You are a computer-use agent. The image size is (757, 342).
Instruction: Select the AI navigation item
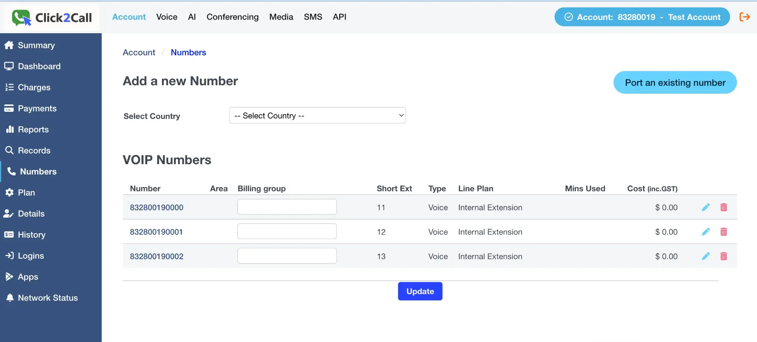[x=192, y=17]
